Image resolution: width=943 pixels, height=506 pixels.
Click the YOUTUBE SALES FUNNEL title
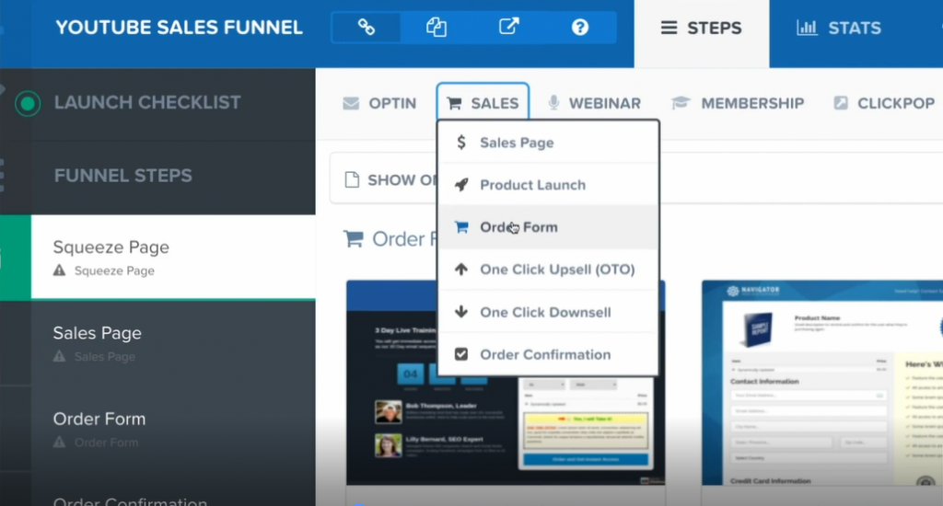coord(180,27)
